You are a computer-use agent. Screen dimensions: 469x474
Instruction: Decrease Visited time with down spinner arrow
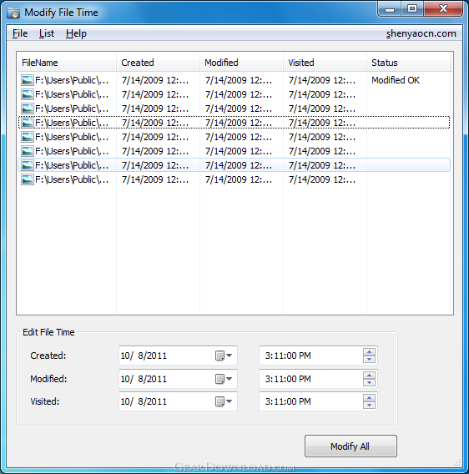(x=369, y=405)
